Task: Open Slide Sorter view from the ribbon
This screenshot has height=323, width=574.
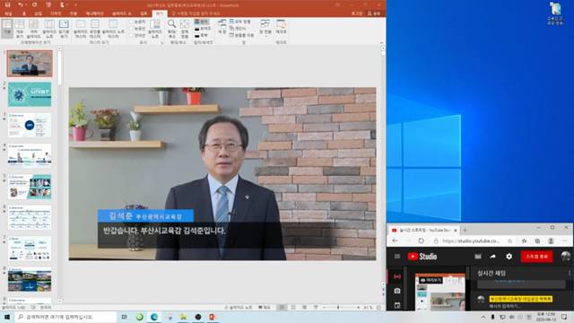Action: point(33,29)
